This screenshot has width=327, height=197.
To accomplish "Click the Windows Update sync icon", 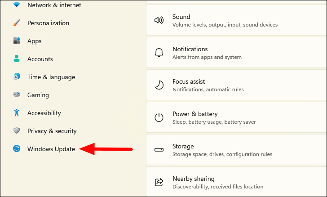I will (x=17, y=149).
